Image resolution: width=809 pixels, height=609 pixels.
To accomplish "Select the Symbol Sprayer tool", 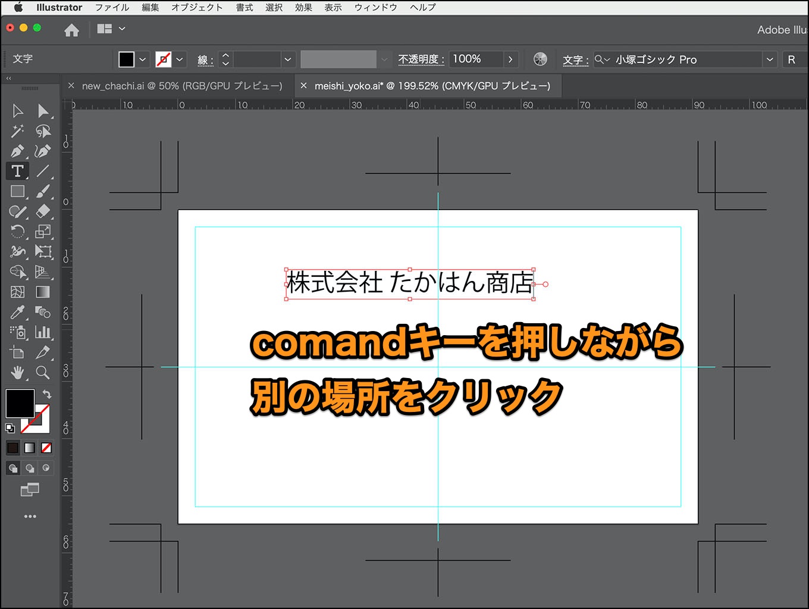I will tap(18, 332).
